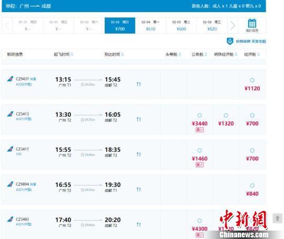Viewport: 284px width, 239px height.
Task: Select the ¥1120 economy fare for CZ9437
Action: pyautogui.click(x=252, y=80)
